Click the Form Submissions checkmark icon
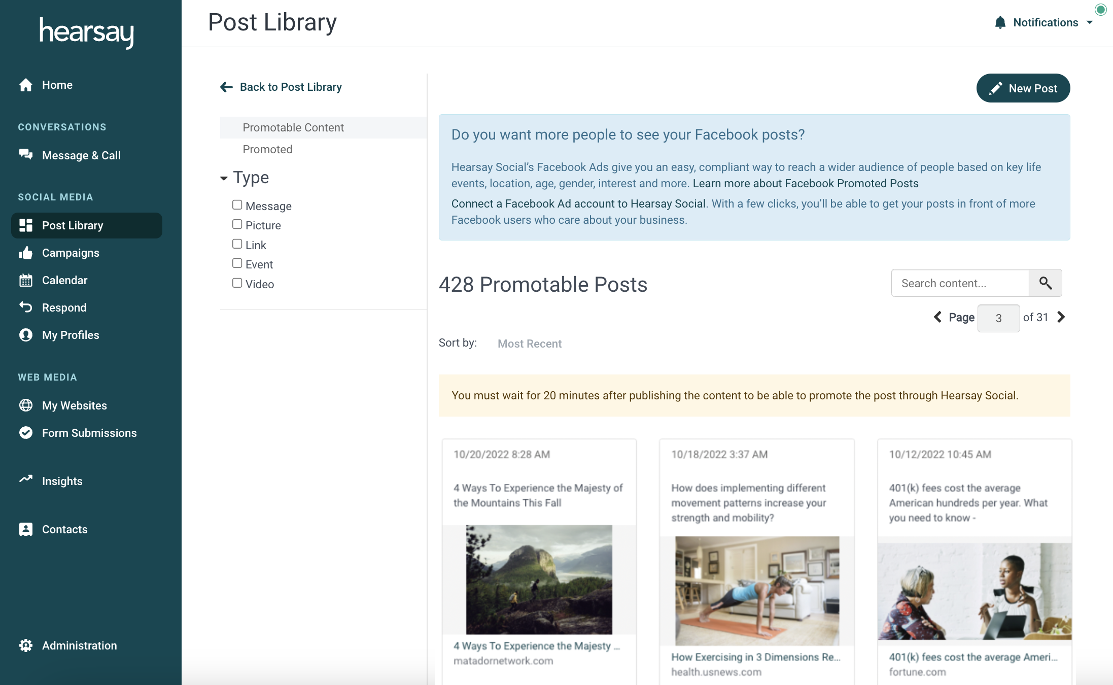Screen dimensions: 1113x685 coord(26,432)
